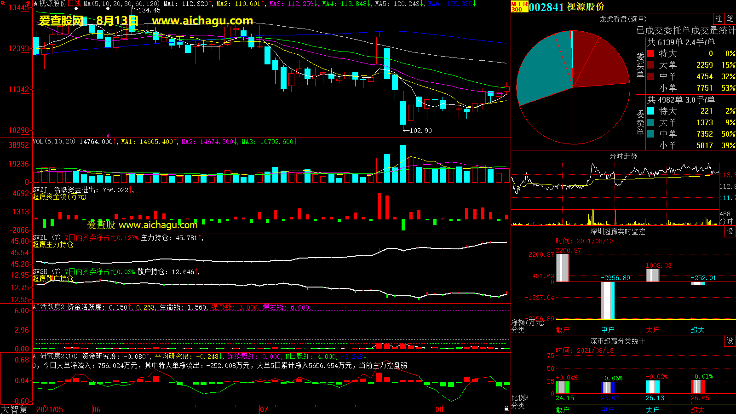Click the red question mark icon
Image resolution: width=736 pixels, height=414 pixels.
(28, 3)
